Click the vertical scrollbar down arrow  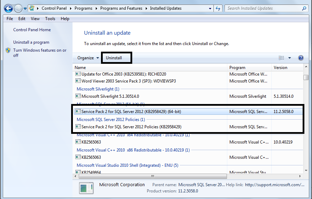[x=306, y=170]
